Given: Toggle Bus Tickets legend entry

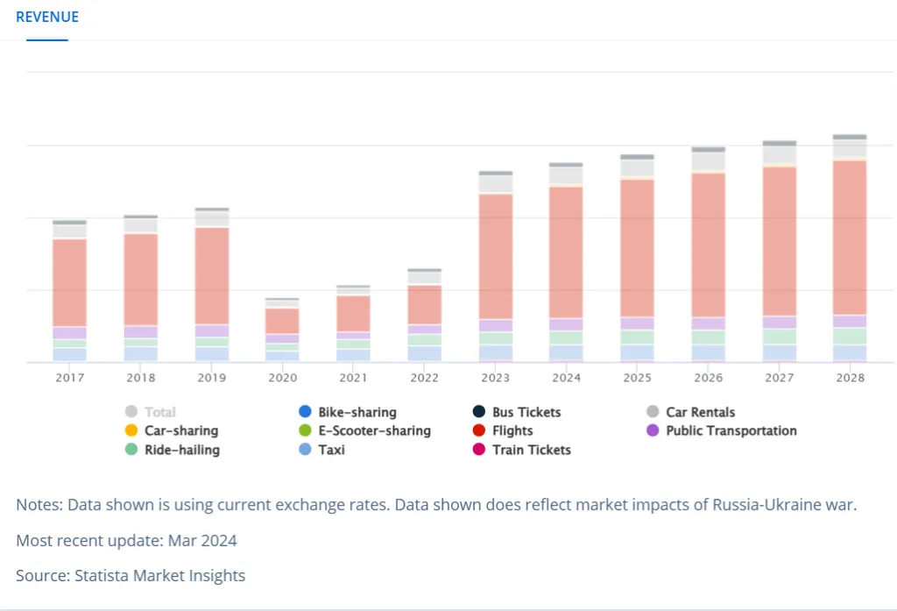Looking at the screenshot, I should [526, 412].
